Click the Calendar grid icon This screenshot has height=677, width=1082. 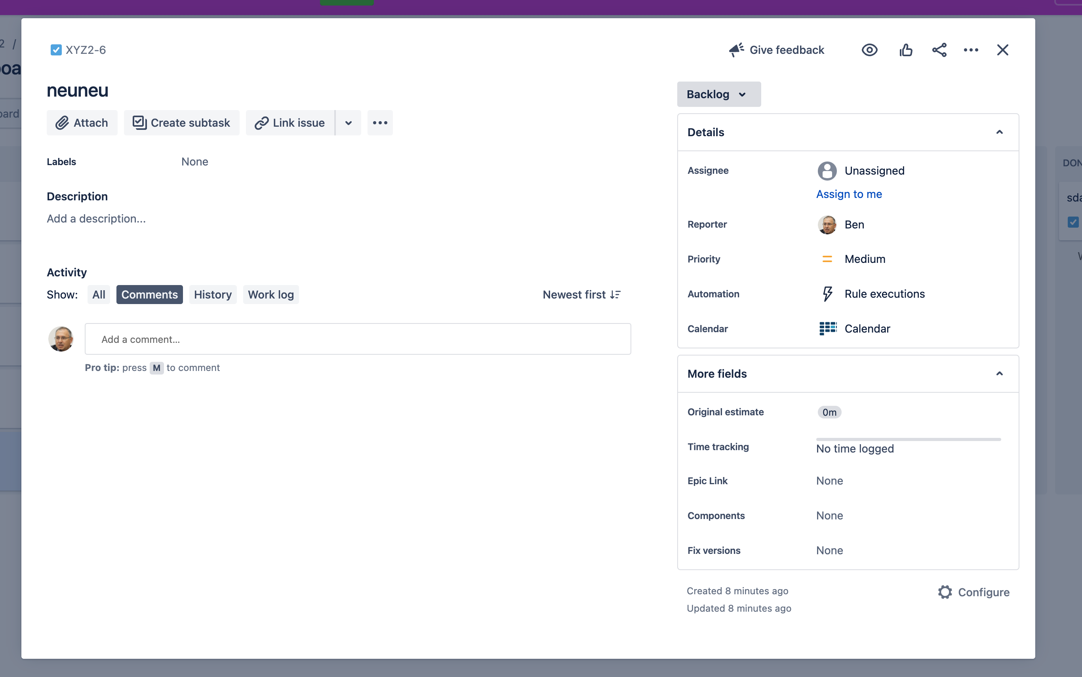coord(828,329)
